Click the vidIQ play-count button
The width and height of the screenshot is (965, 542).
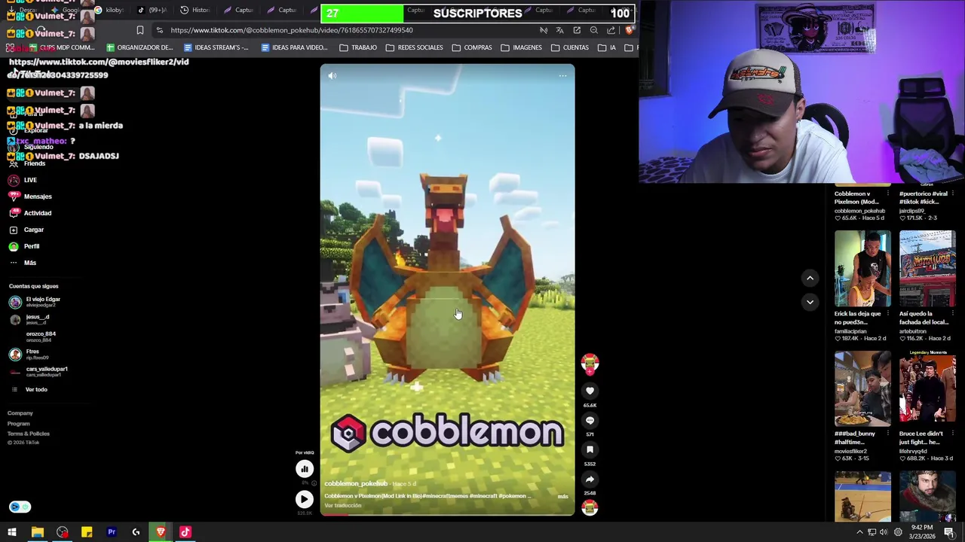click(305, 499)
